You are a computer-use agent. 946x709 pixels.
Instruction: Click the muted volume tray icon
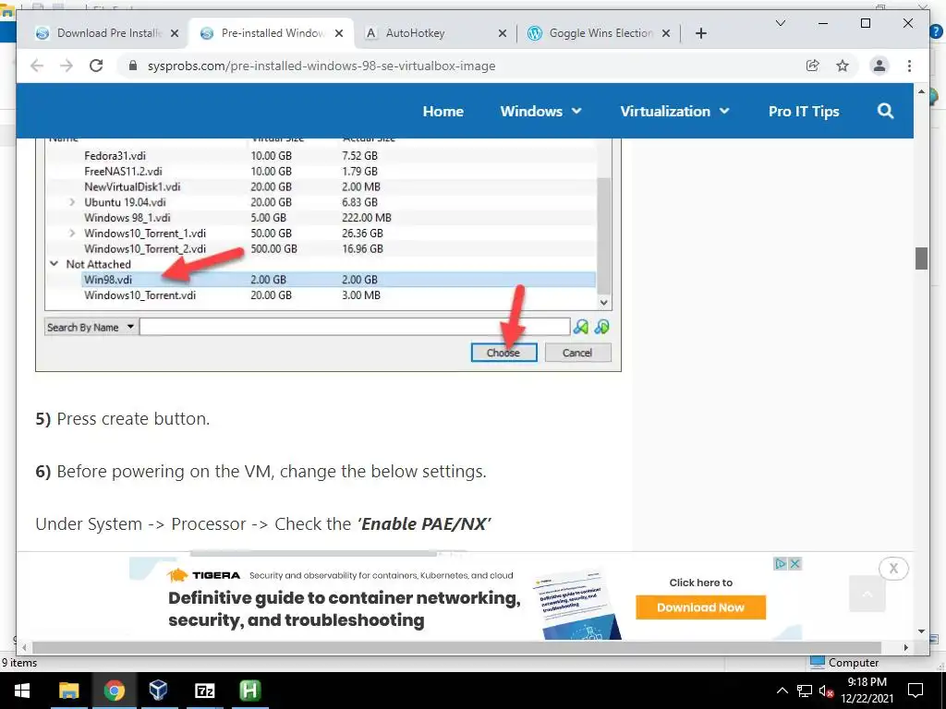click(x=826, y=691)
